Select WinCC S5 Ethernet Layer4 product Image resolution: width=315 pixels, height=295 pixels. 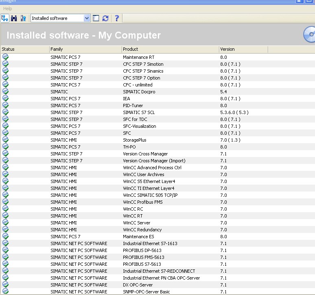pyautogui.click(x=149, y=181)
